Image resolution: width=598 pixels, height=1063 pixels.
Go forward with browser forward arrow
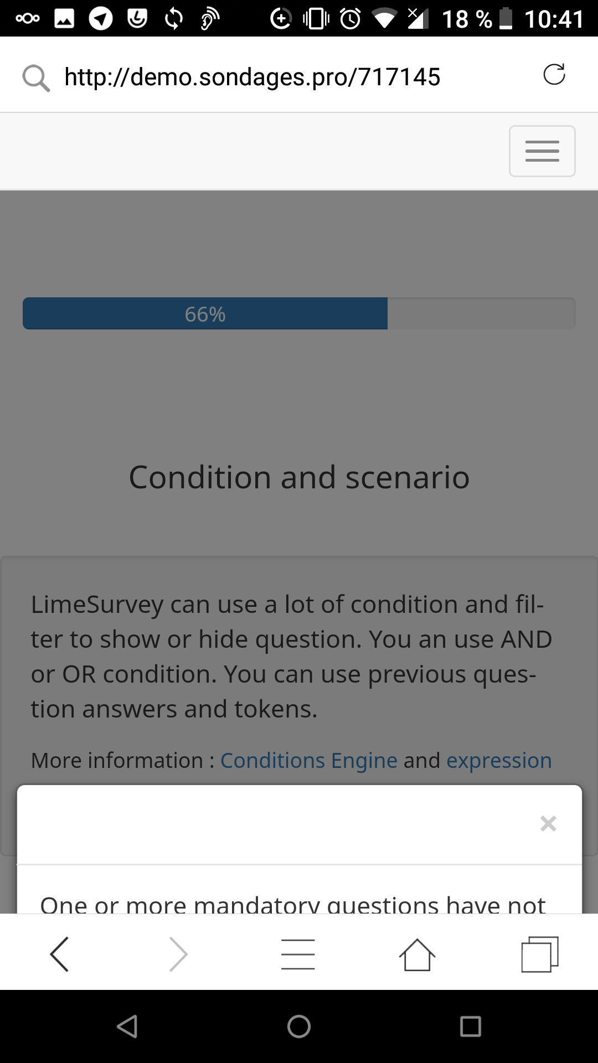coord(178,954)
